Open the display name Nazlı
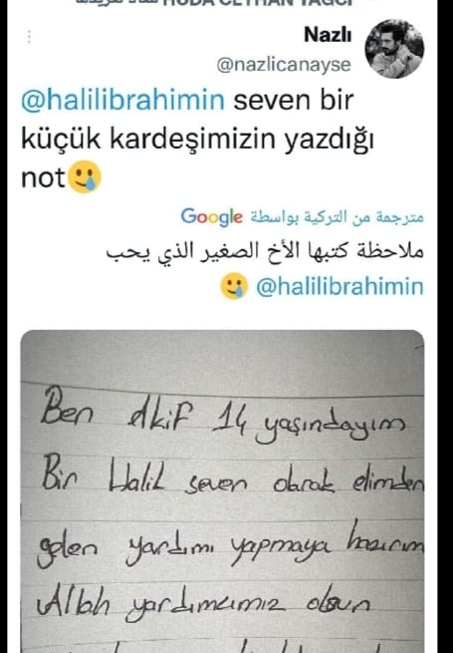The height and width of the screenshot is (653, 453). point(328,34)
